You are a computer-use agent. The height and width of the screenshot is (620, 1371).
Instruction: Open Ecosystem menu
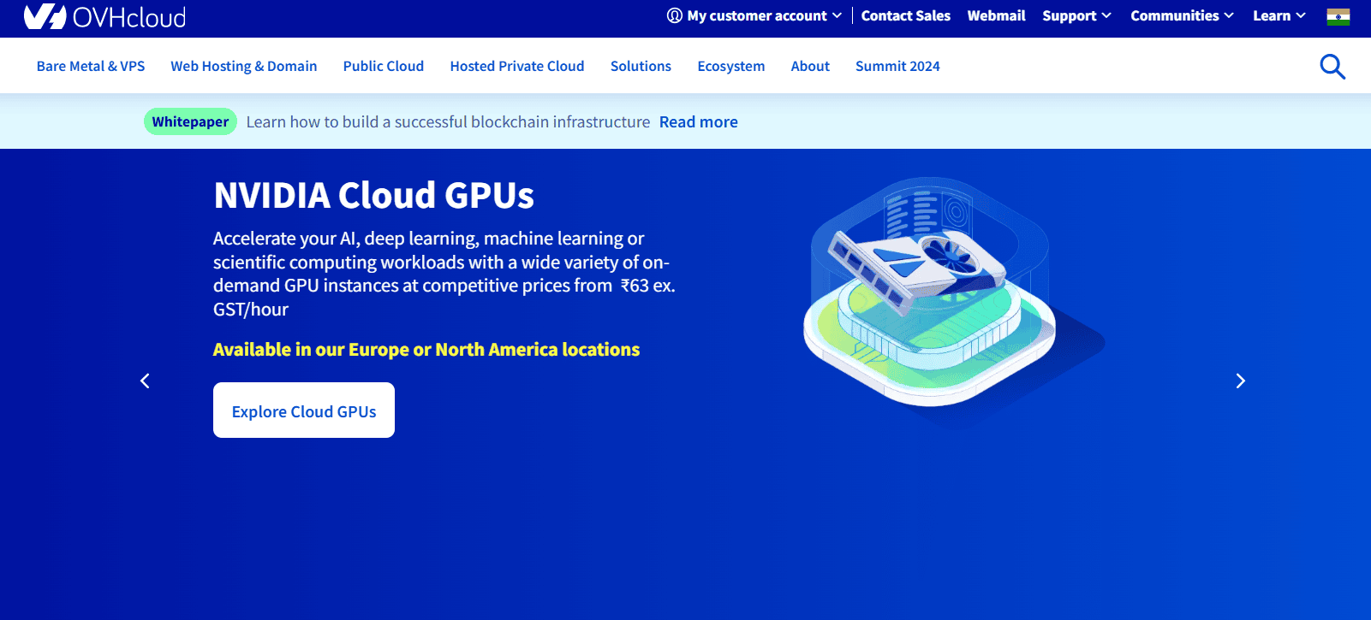731,66
